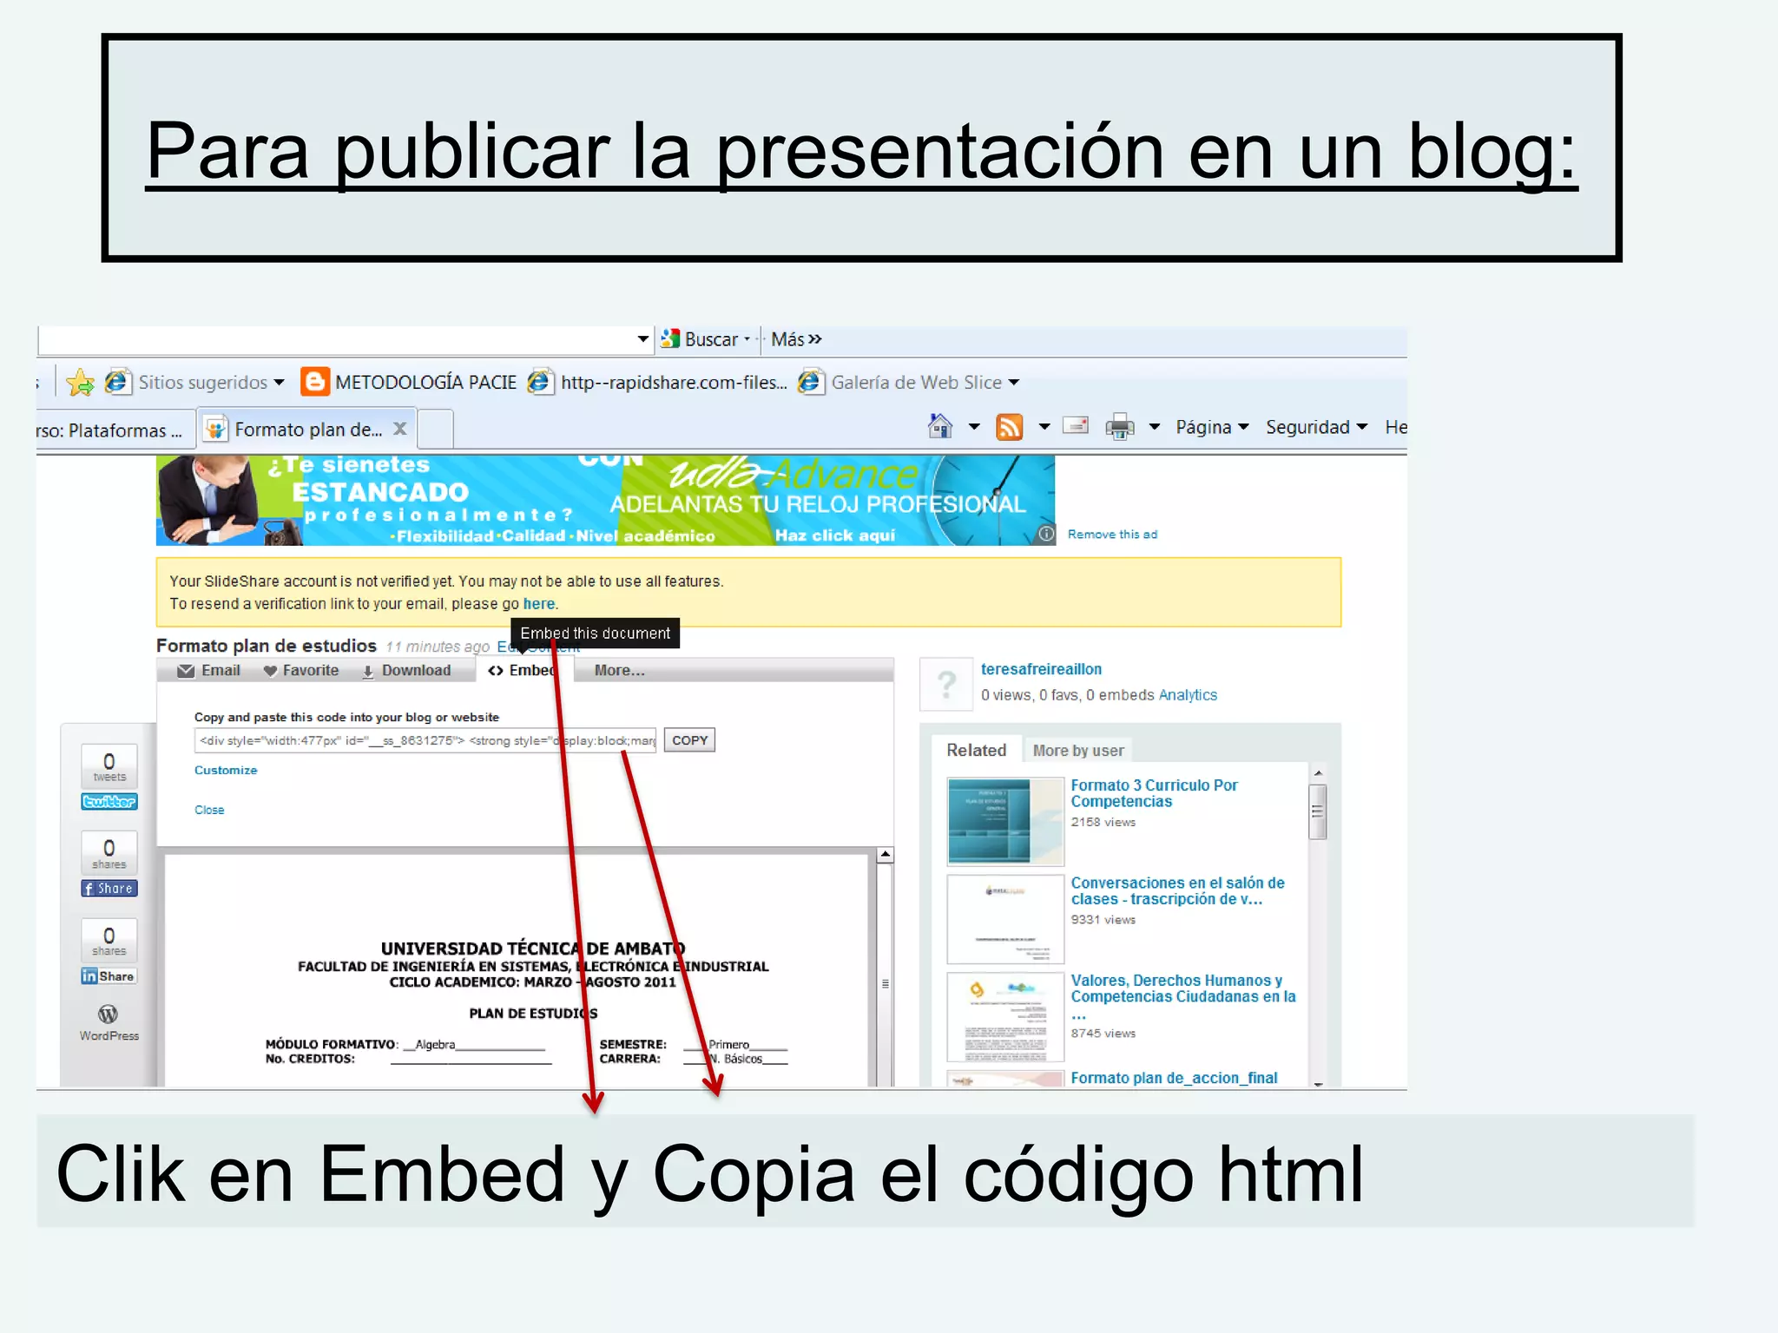The image size is (1778, 1333).
Task: Click the Conversaciones en el salón thumbnail
Action: click(1005, 918)
